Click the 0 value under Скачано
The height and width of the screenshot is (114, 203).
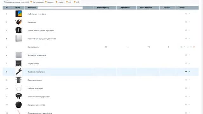tap(168, 47)
